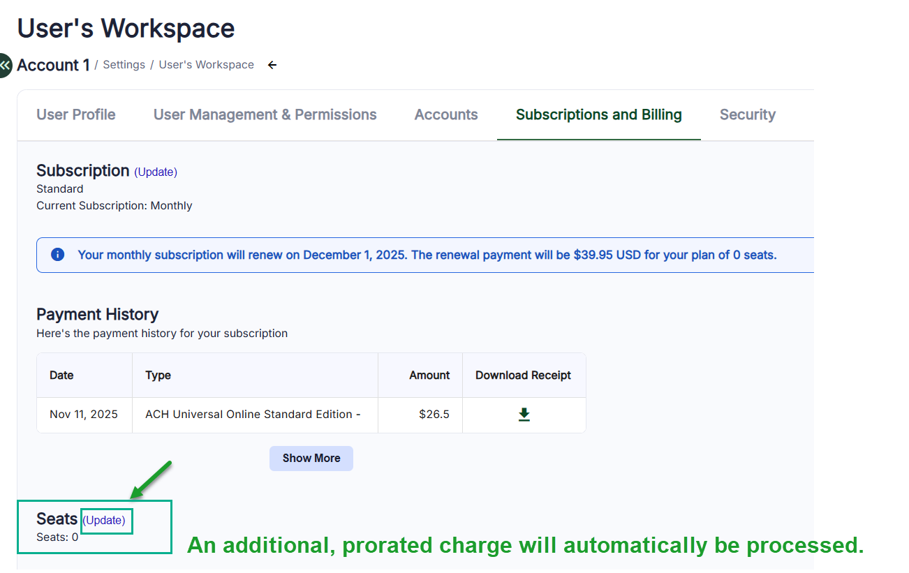909x573 pixels.
Task: Switch to User Management & Permissions tab
Action: pyautogui.click(x=265, y=115)
